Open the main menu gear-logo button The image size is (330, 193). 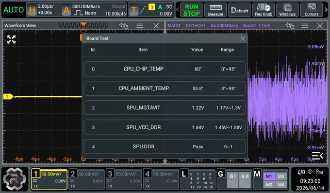[x=14, y=180]
